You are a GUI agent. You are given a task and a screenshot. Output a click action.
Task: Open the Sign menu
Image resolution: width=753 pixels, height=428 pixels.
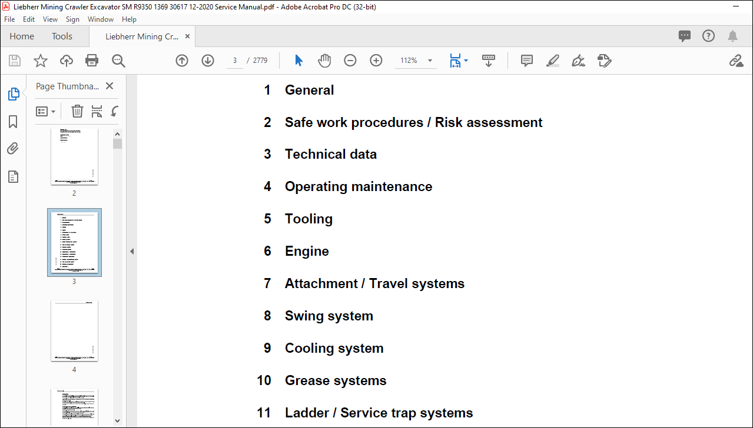73,19
